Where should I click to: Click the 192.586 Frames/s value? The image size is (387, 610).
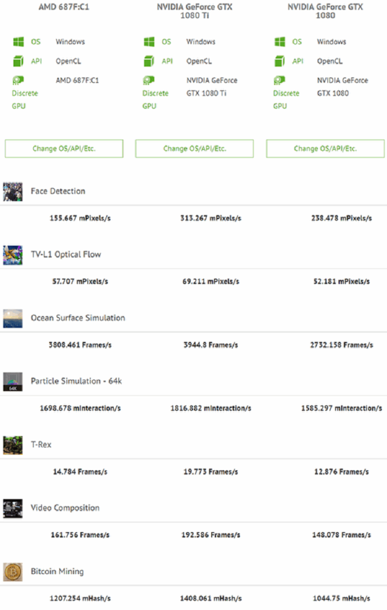point(211,535)
